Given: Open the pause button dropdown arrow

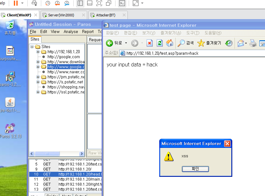Looking at the screenshot, I should pos(22,3).
